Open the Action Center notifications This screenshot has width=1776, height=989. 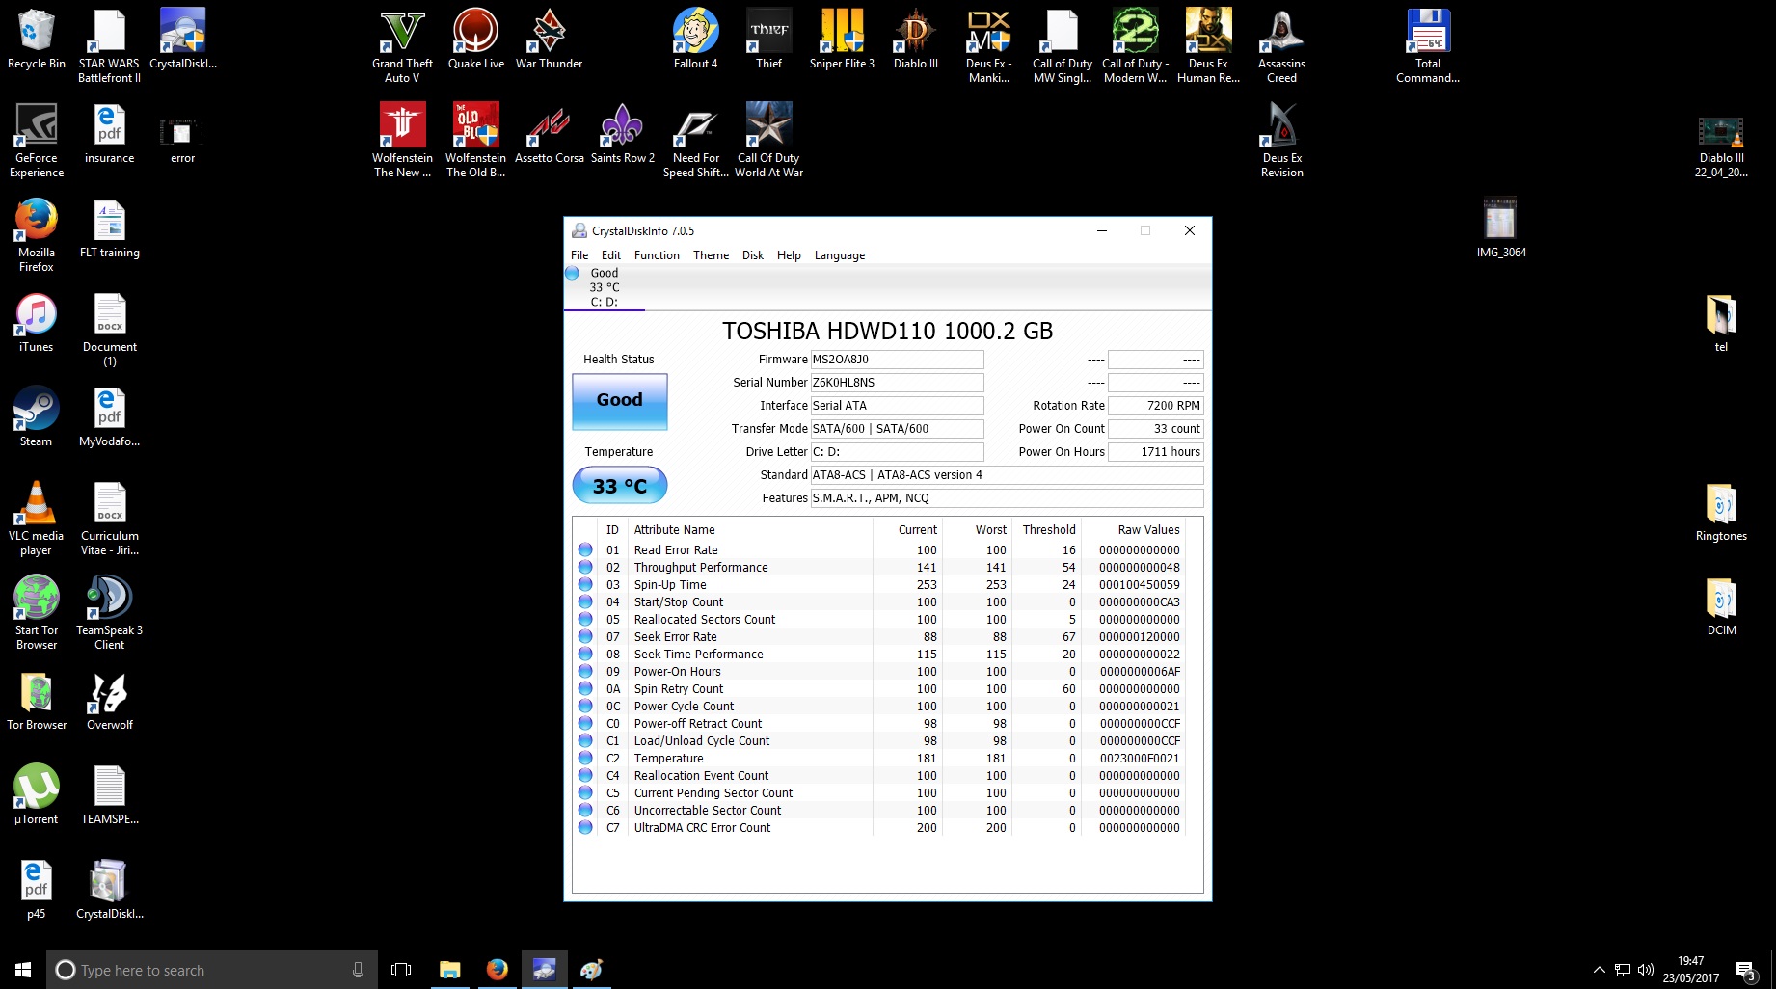(x=1745, y=971)
